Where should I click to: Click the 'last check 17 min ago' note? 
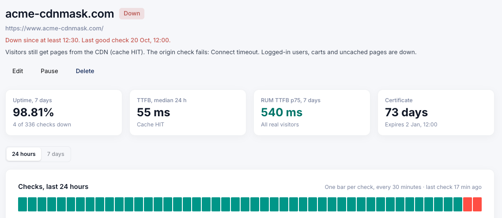click(x=453, y=187)
